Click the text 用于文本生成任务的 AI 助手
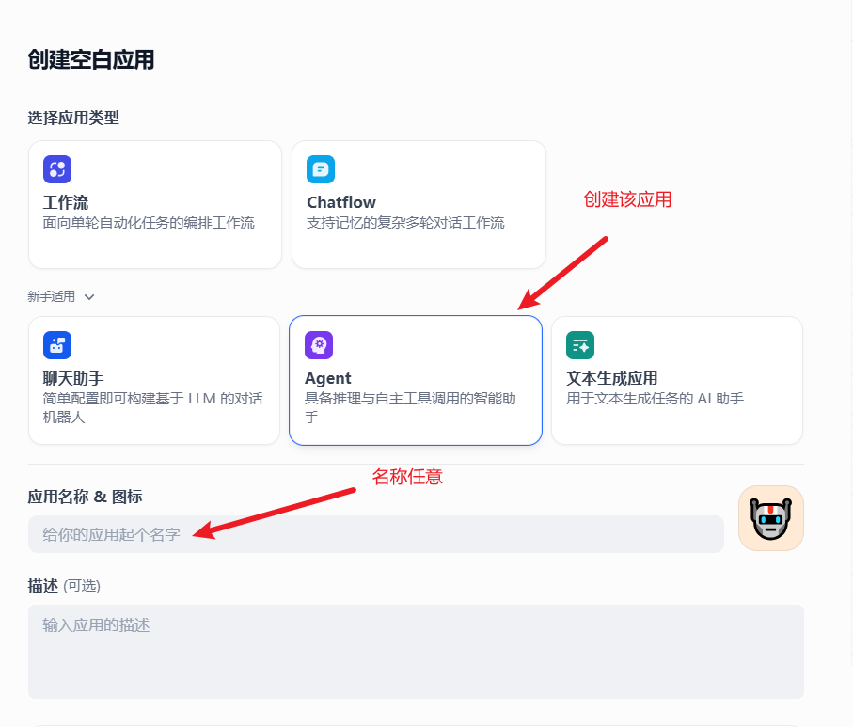Viewport: 853px width, 727px height. [655, 399]
